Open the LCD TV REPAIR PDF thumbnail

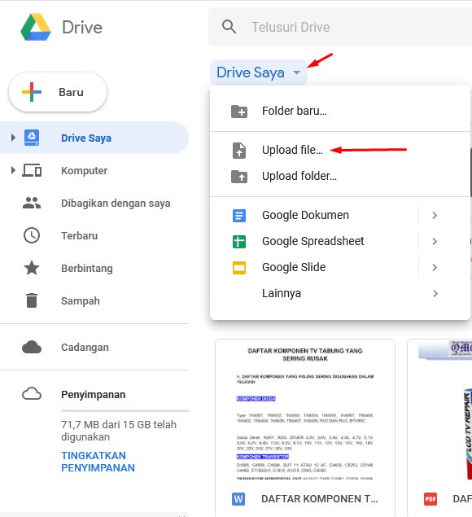(x=442, y=412)
